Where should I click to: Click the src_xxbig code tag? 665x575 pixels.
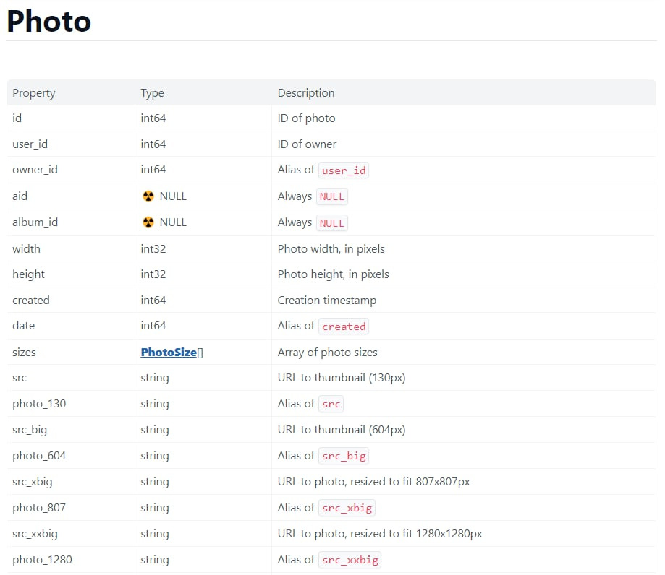pos(350,560)
